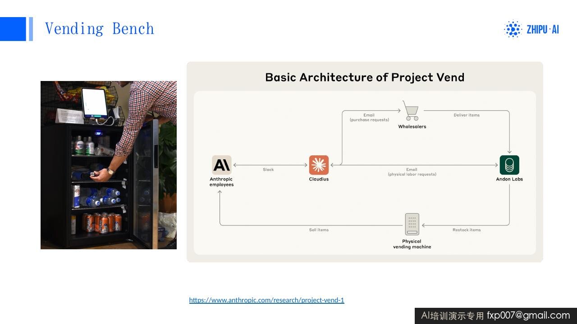The width and height of the screenshot is (577, 324).
Task: Select the Deliver items label
Action: point(467,115)
